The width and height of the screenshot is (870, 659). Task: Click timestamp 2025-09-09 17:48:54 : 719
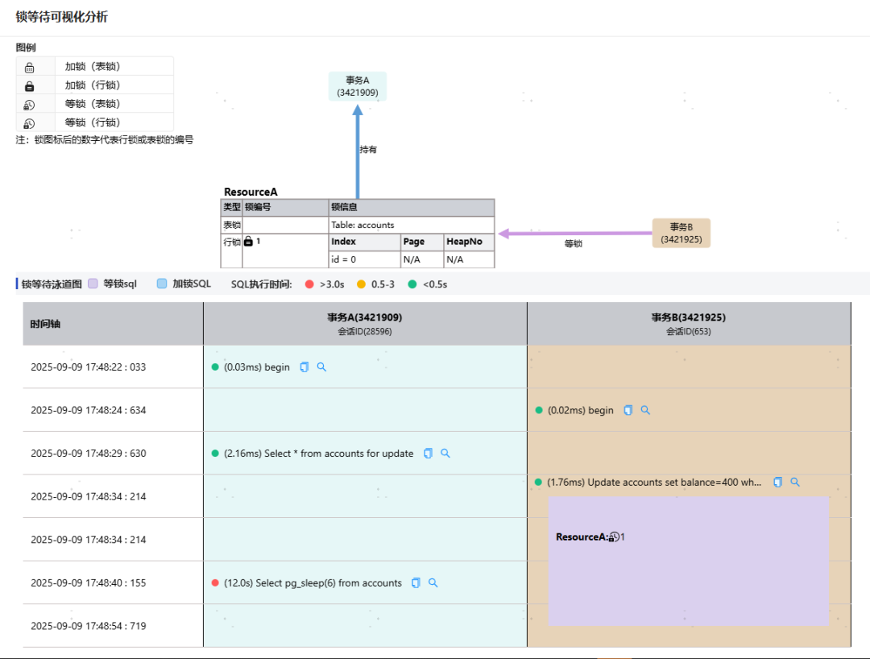click(x=89, y=626)
